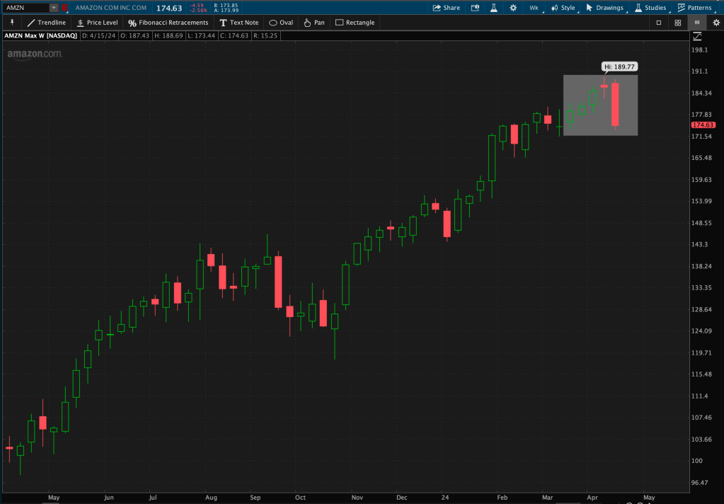
Task: Click the pin icon on drawing toolbar
Action: tap(11, 23)
